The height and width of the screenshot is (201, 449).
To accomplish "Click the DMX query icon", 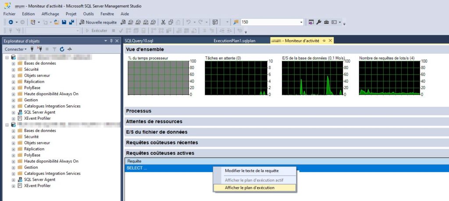I will pyautogui.click(x=138, y=22).
